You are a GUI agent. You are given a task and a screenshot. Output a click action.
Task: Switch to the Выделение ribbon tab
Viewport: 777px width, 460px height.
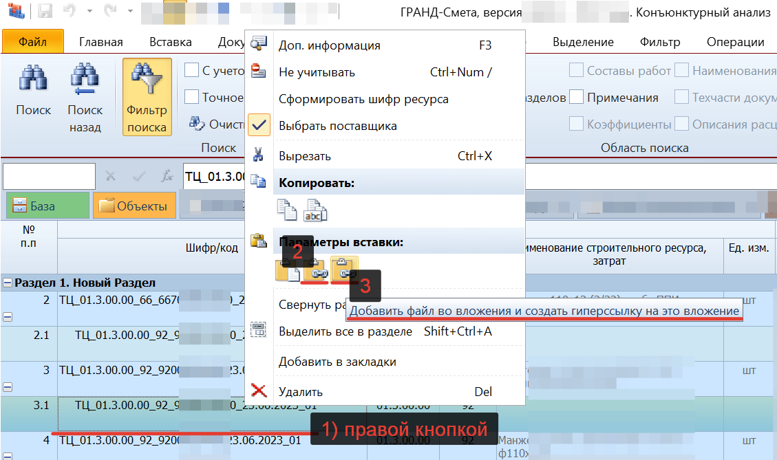pyautogui.click(x=583, y=42)
